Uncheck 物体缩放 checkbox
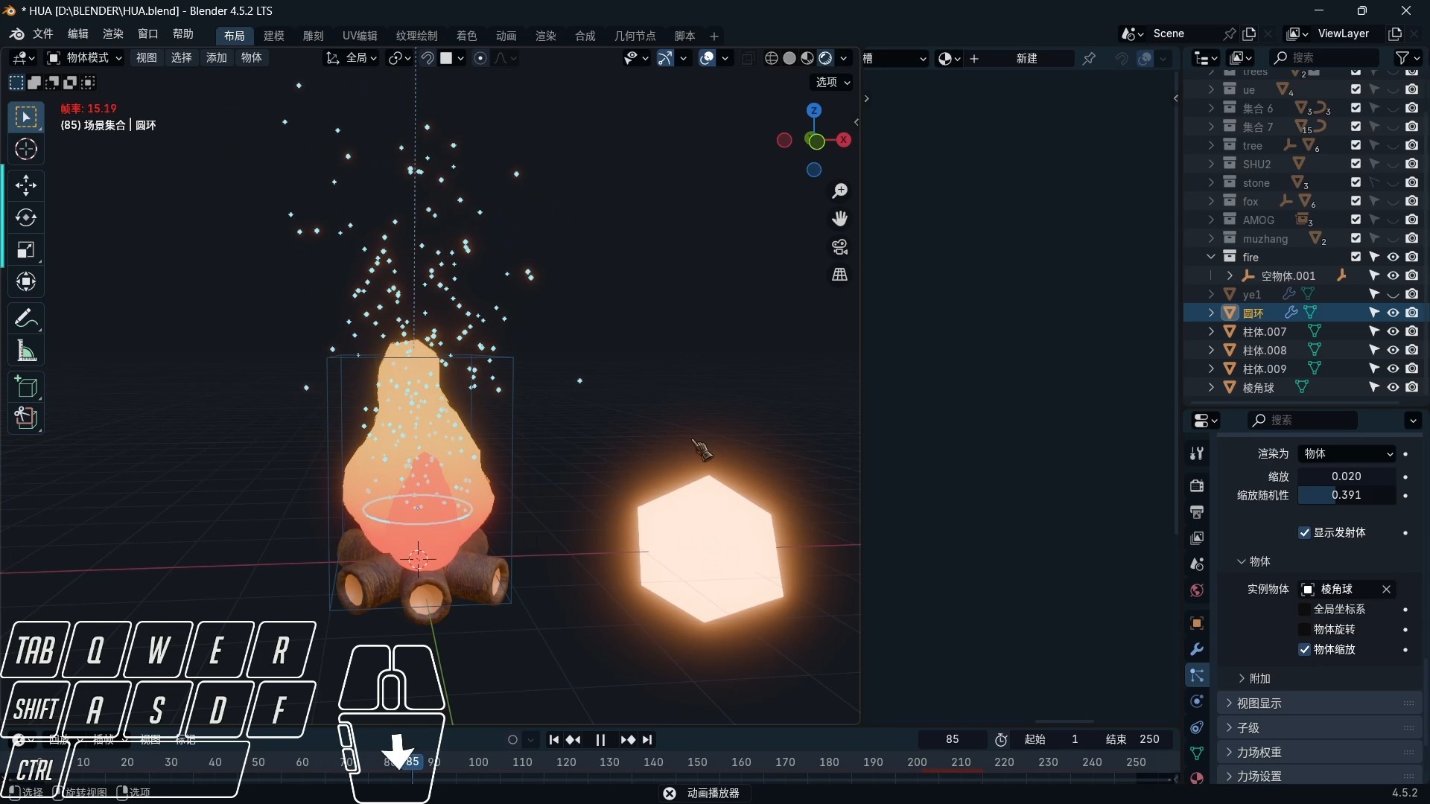Screen dimensions: 1430x804 pyautogui.click(x=1304, y=649)
